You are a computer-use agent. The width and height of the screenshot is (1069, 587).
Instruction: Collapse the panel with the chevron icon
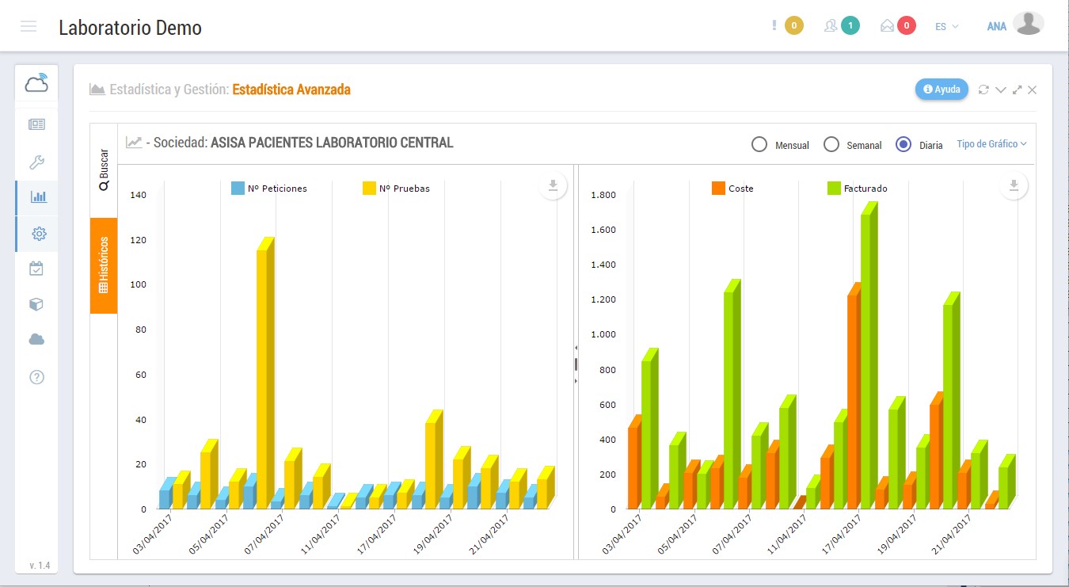[1001, 90]
